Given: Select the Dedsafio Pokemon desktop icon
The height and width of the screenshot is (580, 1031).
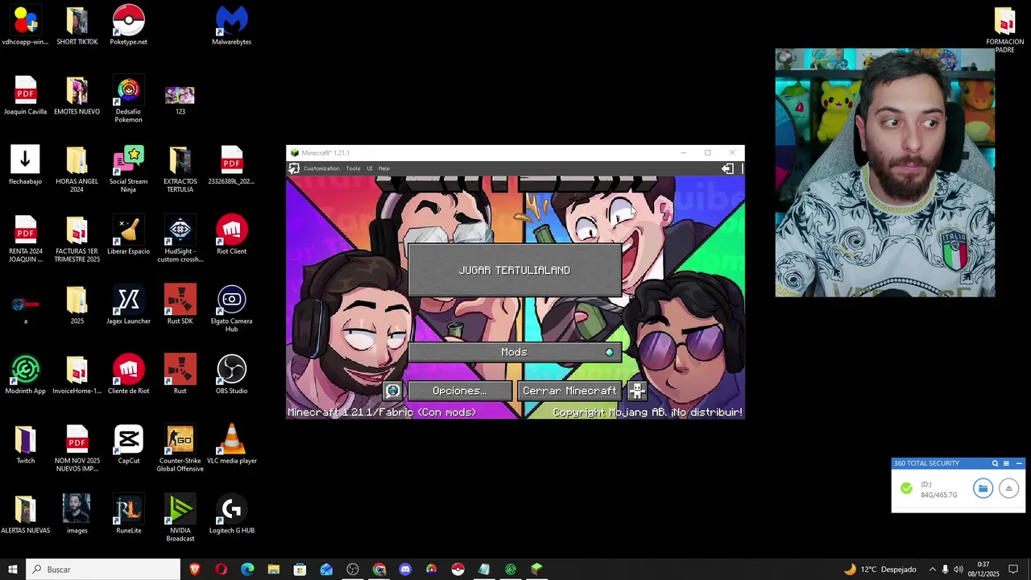Looking at the screenshot, I should [128, 100].
